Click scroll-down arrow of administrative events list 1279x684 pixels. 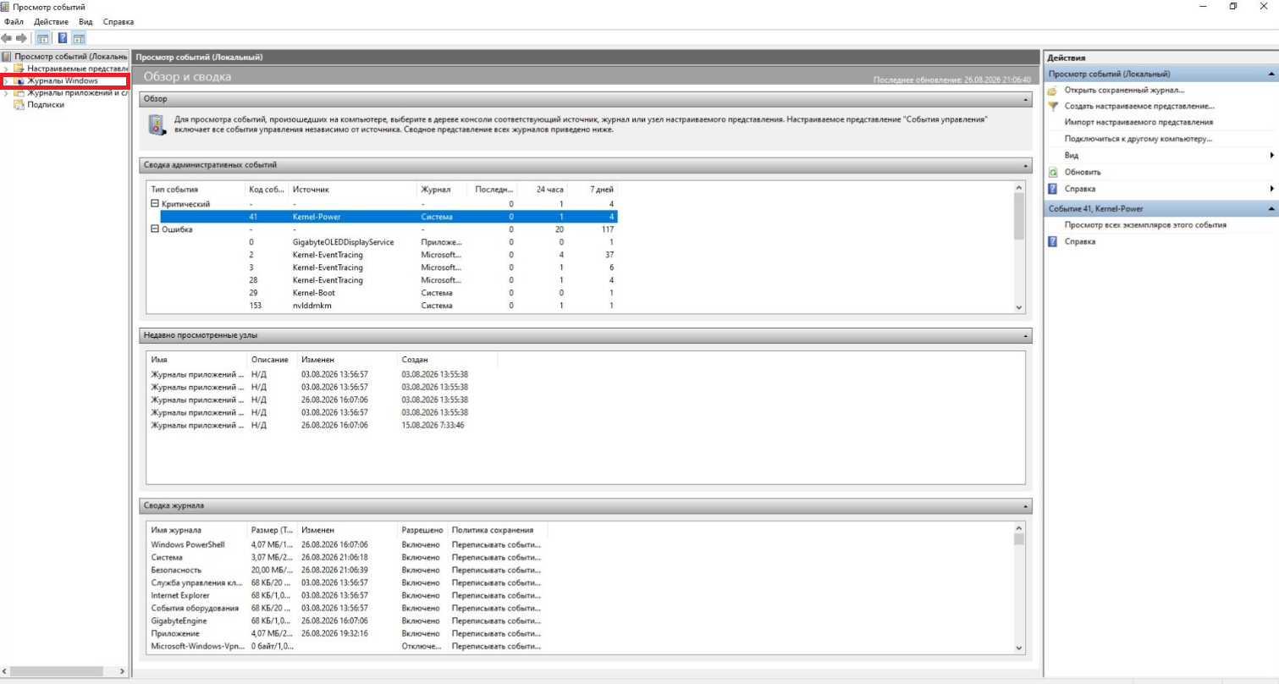pyautogui.click(x=1018, y=307)
